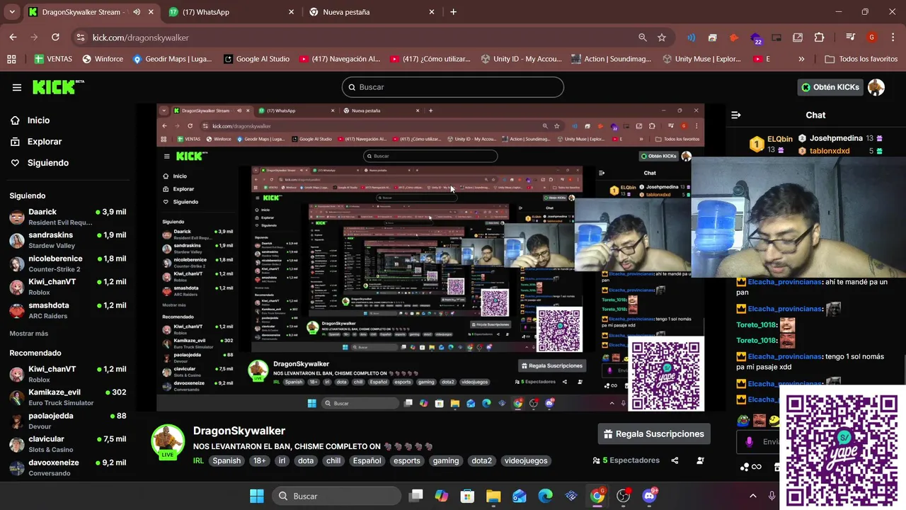Screen dimensions: 906x510
Task: Switch to the Nueva pestaña tab
Action: coord(371,12)
